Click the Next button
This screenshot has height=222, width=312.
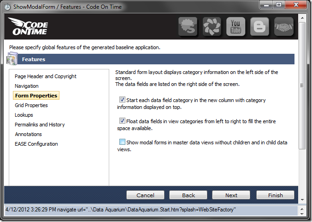231,195
